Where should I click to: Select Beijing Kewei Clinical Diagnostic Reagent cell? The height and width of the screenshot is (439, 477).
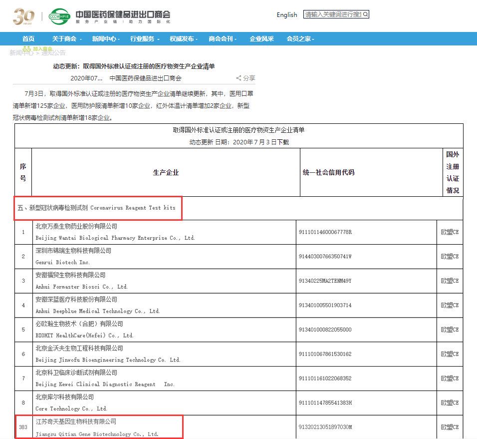[164, 378]
